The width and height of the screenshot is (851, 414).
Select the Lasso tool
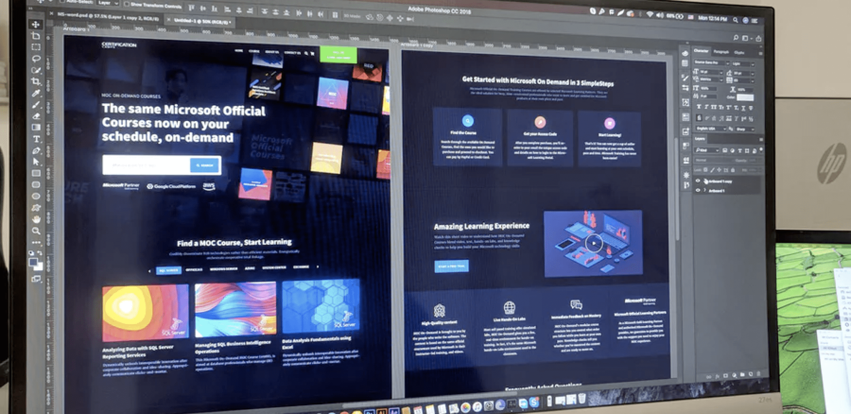(36, 59)
